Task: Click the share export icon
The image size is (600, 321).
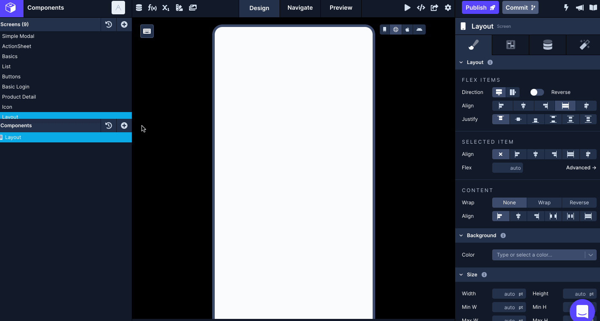Action: tap(434, 8)
